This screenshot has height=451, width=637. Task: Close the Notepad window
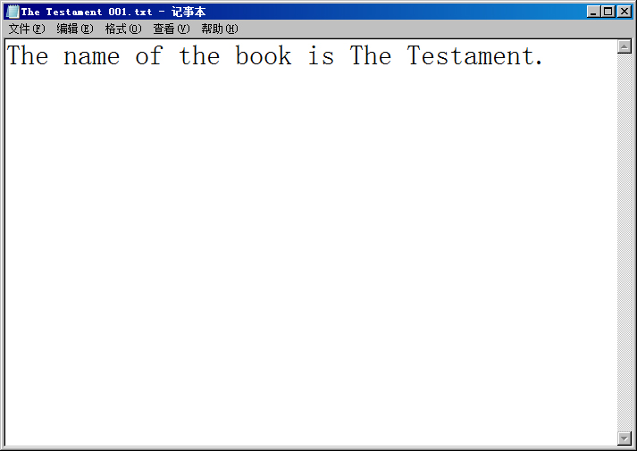624,12
